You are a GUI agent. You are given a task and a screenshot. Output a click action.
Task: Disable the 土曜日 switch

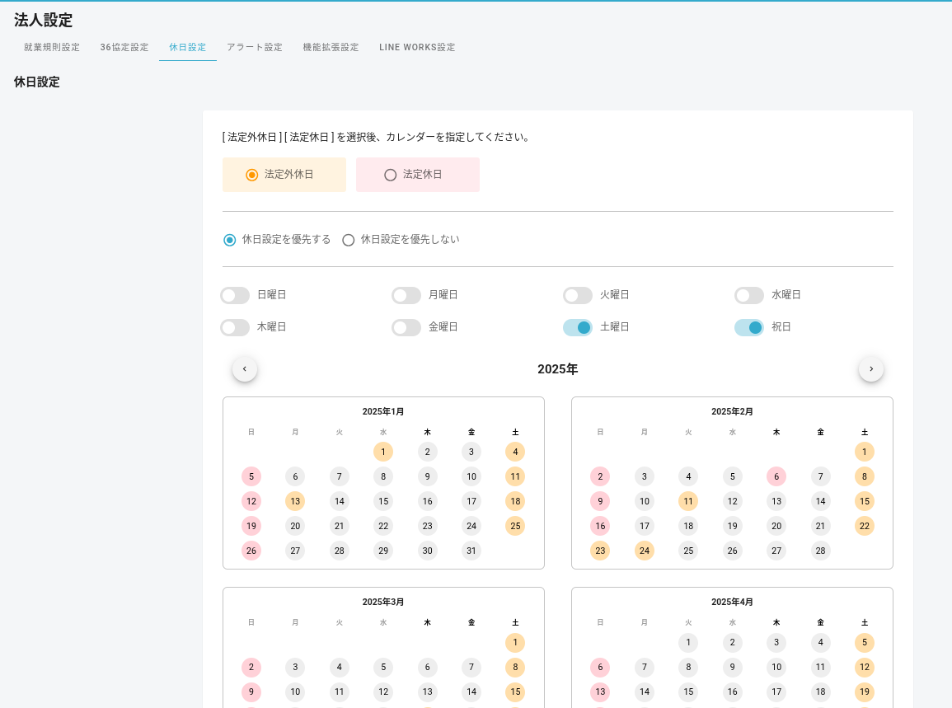[578, 327]
